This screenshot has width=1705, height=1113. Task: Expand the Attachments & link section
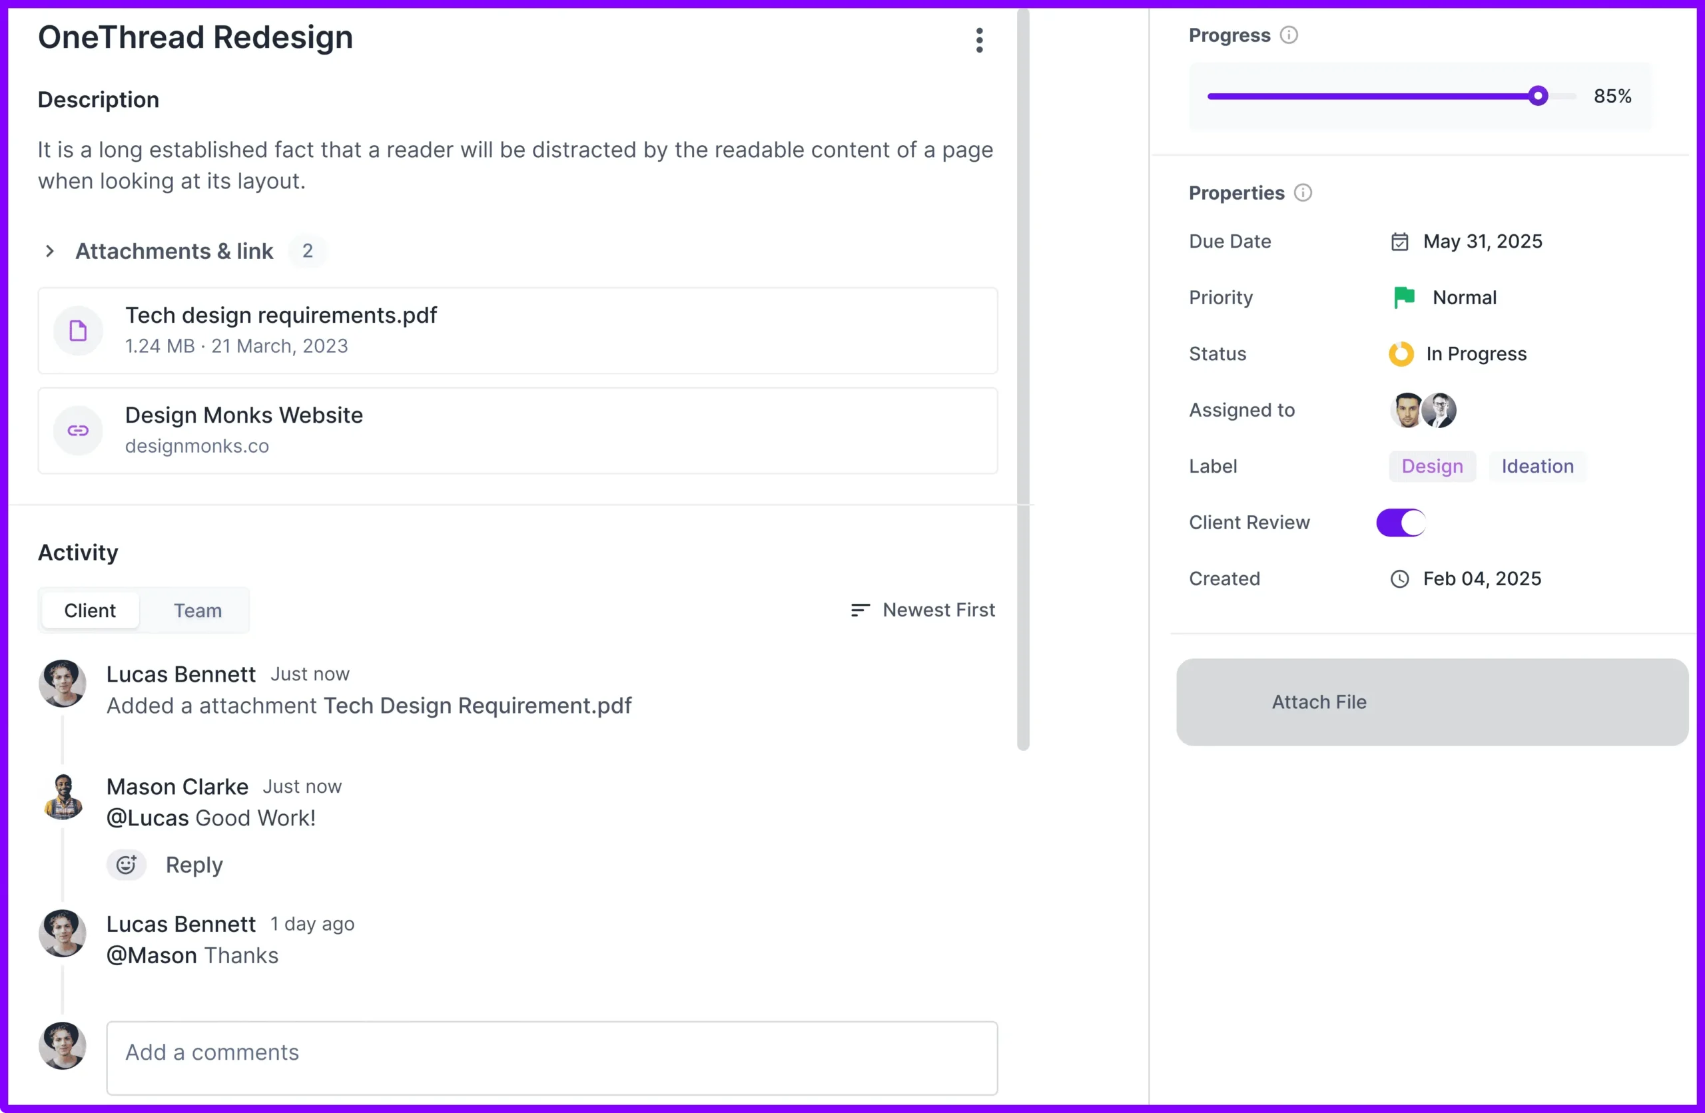(49, 251)
